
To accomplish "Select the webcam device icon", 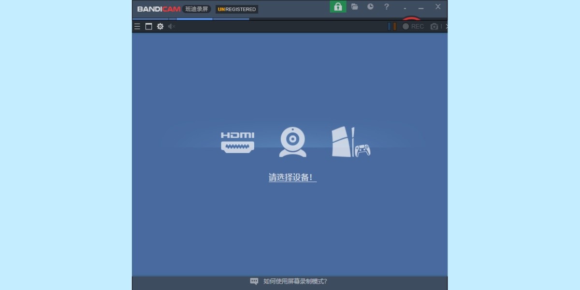I will pyautogui.click(x=291, y=142).
